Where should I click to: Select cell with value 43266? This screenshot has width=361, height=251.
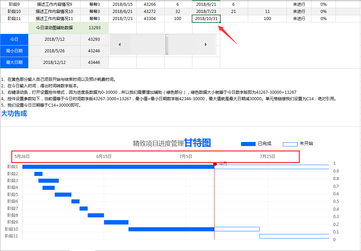(x=150, y=4)
